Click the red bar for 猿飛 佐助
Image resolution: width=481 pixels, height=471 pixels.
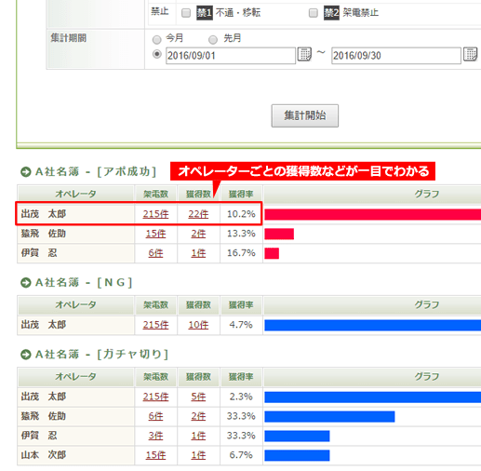pos(279,234)
